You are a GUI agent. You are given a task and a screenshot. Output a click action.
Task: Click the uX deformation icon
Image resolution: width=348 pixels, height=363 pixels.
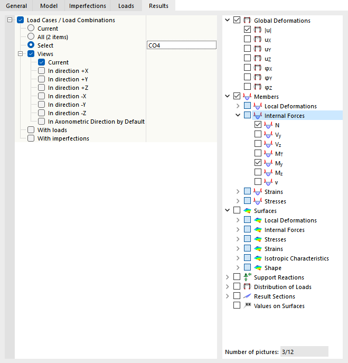pos(258,39)
